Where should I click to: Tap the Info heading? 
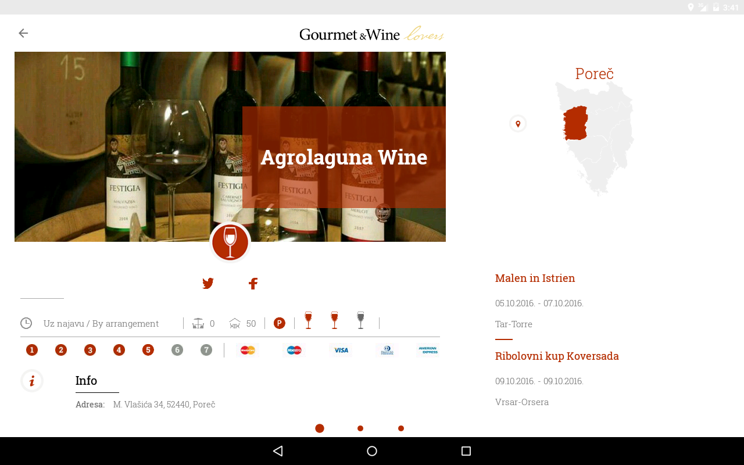click(x=86, y=381)
